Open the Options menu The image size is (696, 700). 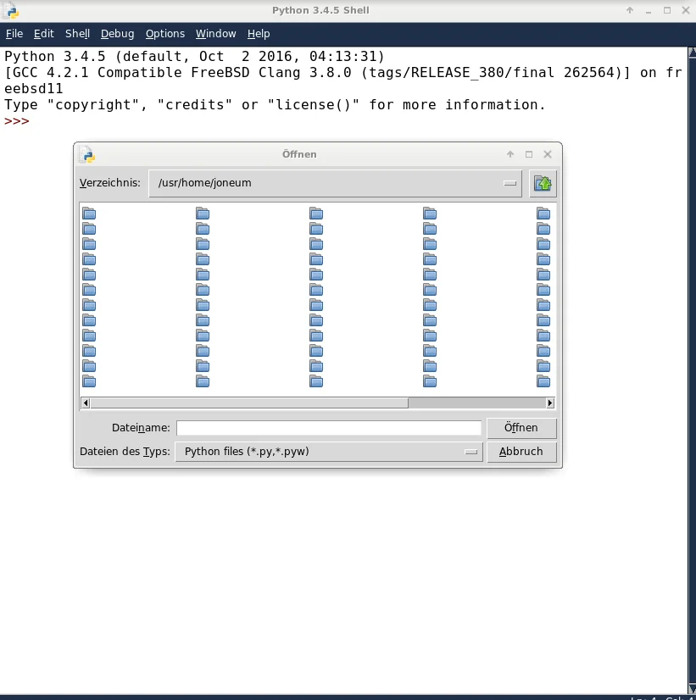(164, 34)
